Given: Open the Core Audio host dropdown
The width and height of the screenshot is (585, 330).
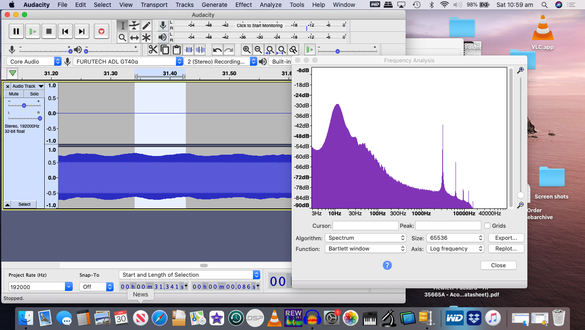Looking at the screenshot, I should pyautogui.click(x=34, y=61).
